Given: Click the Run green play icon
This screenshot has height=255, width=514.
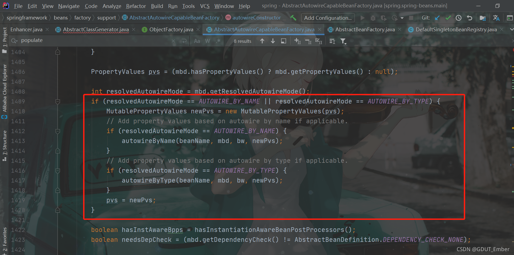Looking at the screenshot, I should (363, 18).
